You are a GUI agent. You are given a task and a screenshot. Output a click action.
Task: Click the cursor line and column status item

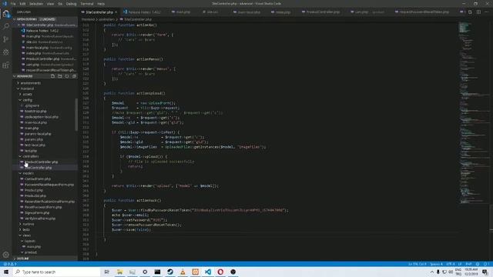click(418, 264)
